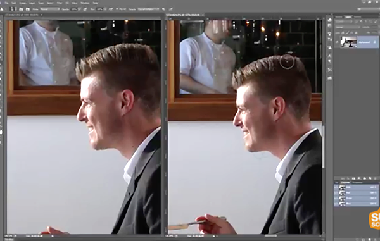Open the Image menu

pyautogui.click(x=22, y=3)
